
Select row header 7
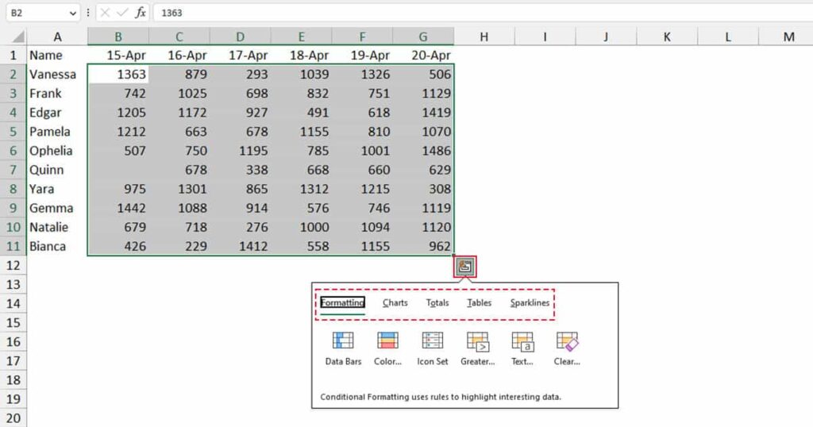13,170
